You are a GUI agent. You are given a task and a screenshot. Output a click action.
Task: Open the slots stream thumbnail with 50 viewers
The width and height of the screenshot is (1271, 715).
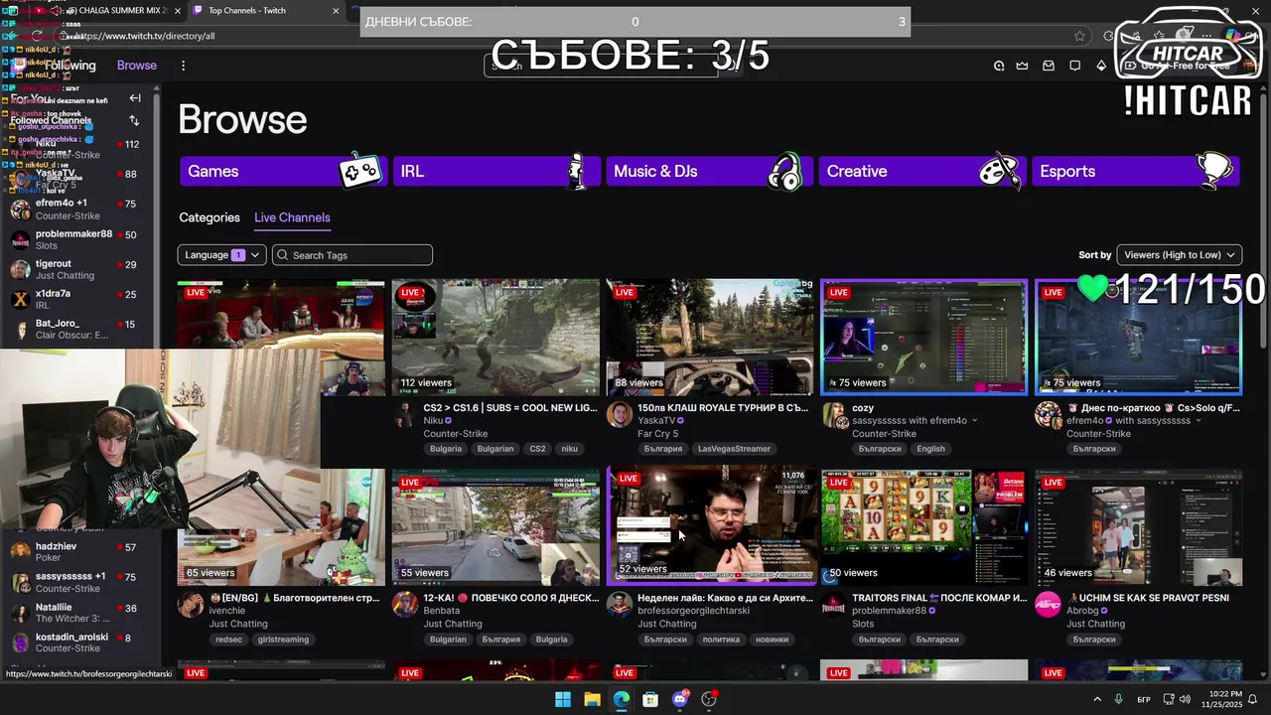point(924,527)
